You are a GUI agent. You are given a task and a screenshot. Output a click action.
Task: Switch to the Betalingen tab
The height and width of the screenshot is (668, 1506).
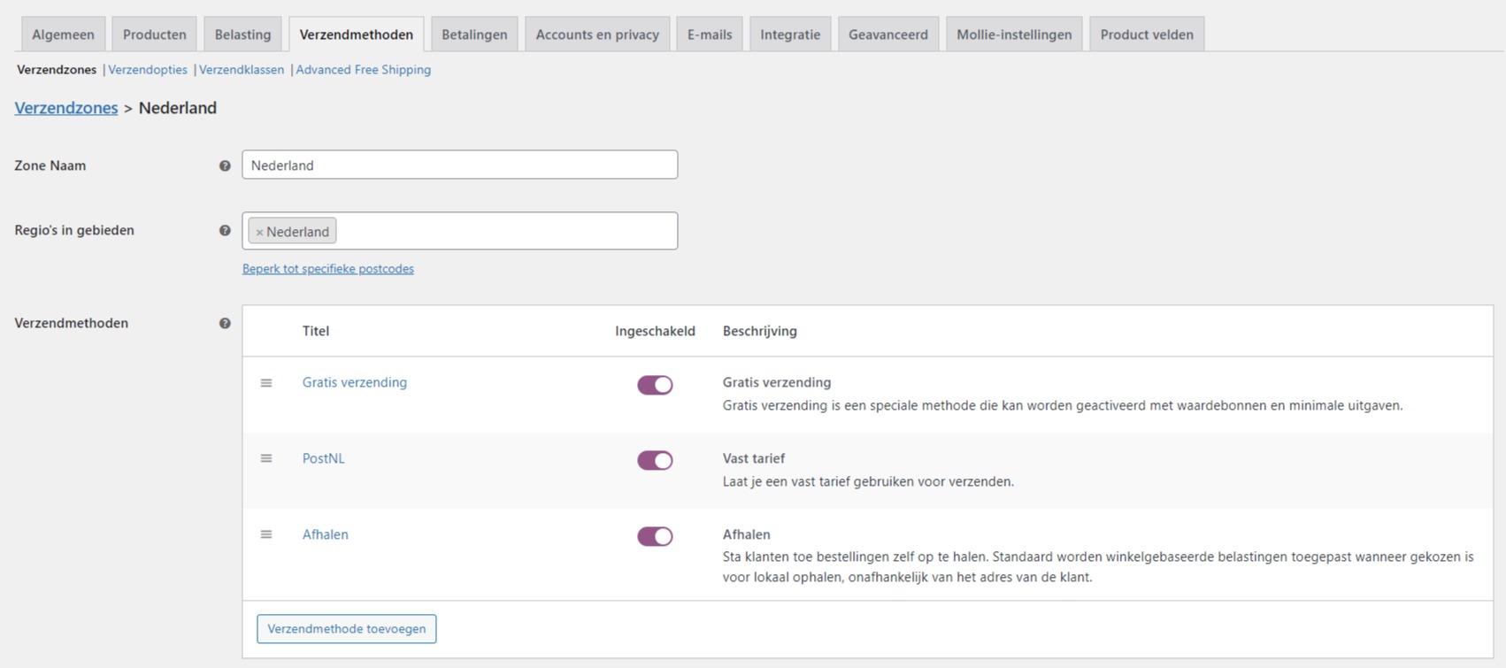pos(474,35)
